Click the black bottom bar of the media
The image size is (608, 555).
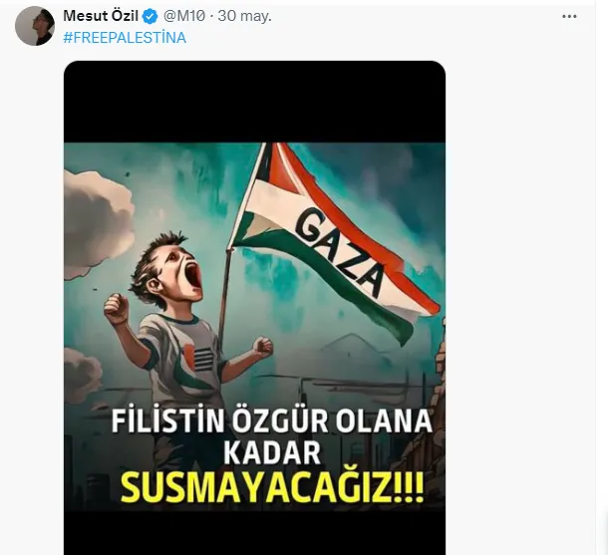point(254,533)
